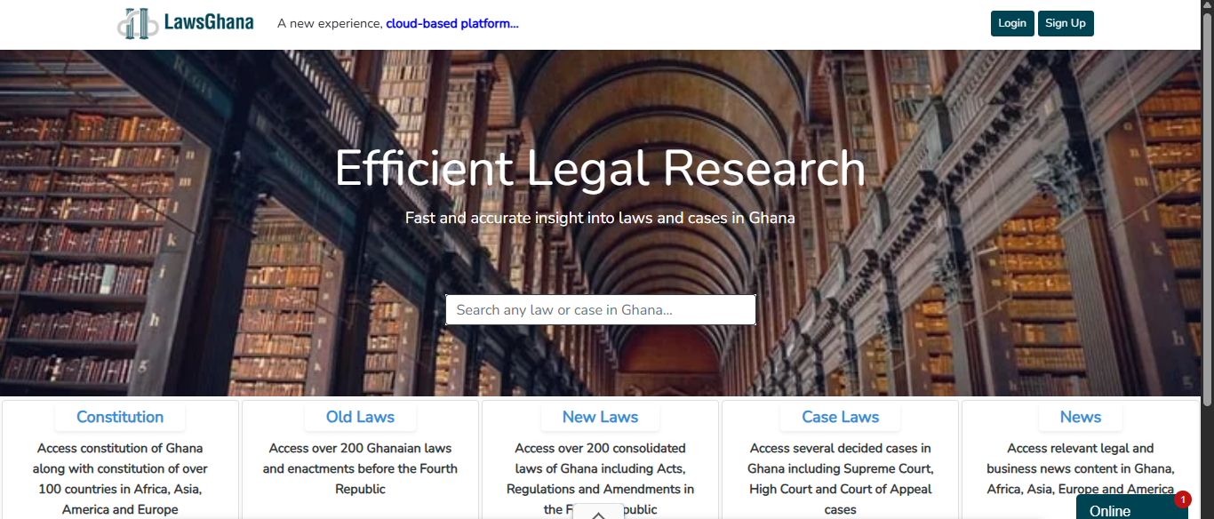The image size is (1214, 519).
Task: Click the Case Laws card description text
Action: [840, 478]
